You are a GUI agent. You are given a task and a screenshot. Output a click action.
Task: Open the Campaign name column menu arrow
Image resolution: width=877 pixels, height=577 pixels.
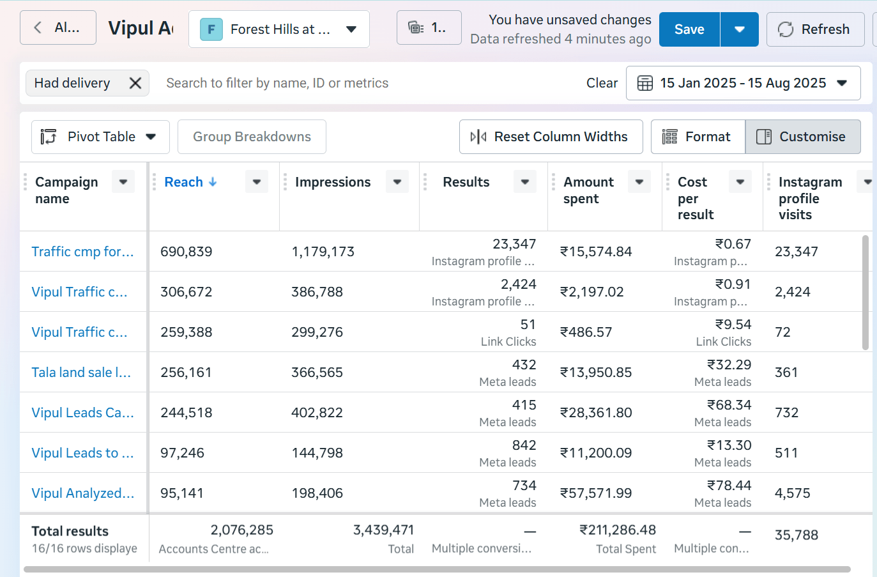tap(123, 182)
